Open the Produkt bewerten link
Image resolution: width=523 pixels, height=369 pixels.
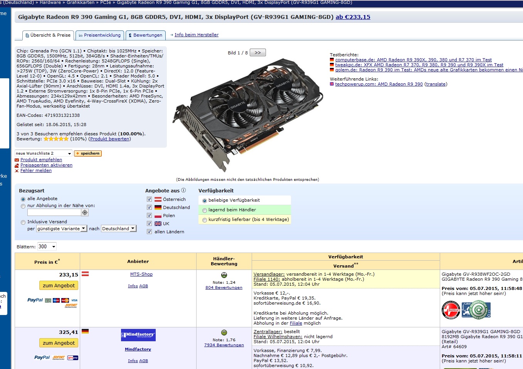coord(110,139)
